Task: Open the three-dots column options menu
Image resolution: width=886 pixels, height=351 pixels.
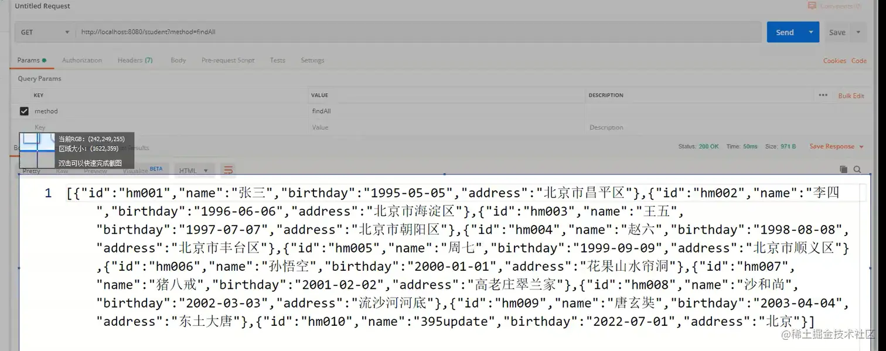Action: (823, 95)
